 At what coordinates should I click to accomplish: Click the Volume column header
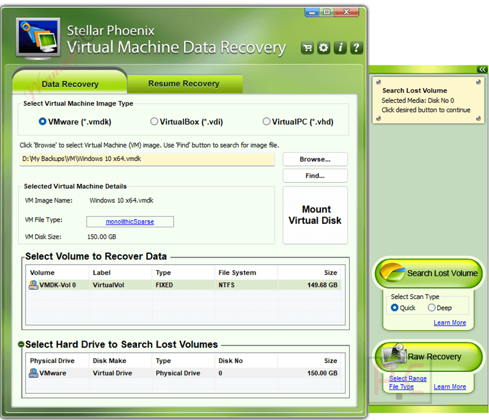[x=42, y=273]
